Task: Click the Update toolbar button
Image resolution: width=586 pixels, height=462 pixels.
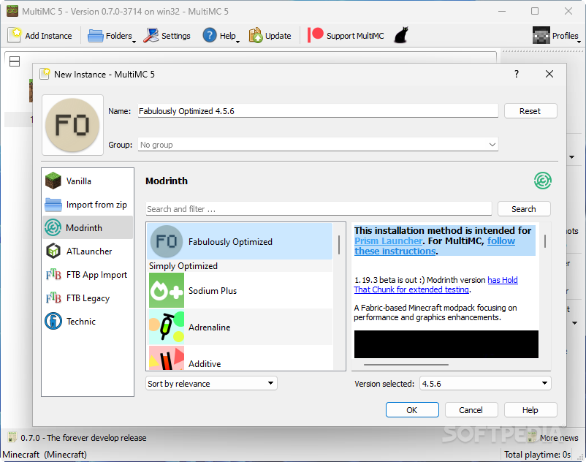Action: [x=270, y=36]
